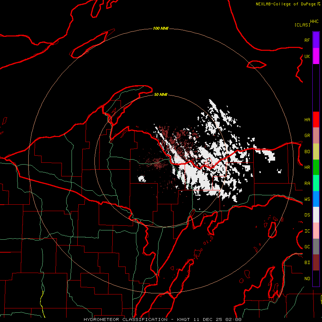Click the UK legend label
The image size is (322, 322).
pos(307,56)
